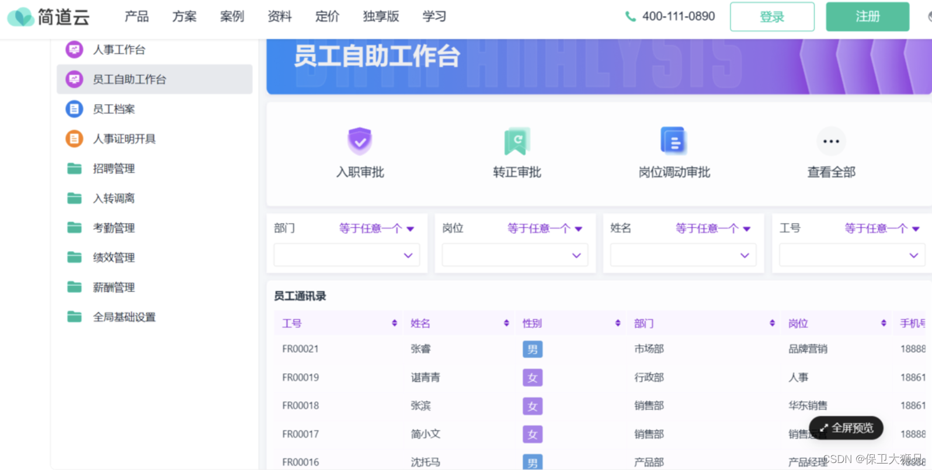Click the 华东销售 position cell
The width and height of the screenshot is (932, 470).
tap(808, 405)
